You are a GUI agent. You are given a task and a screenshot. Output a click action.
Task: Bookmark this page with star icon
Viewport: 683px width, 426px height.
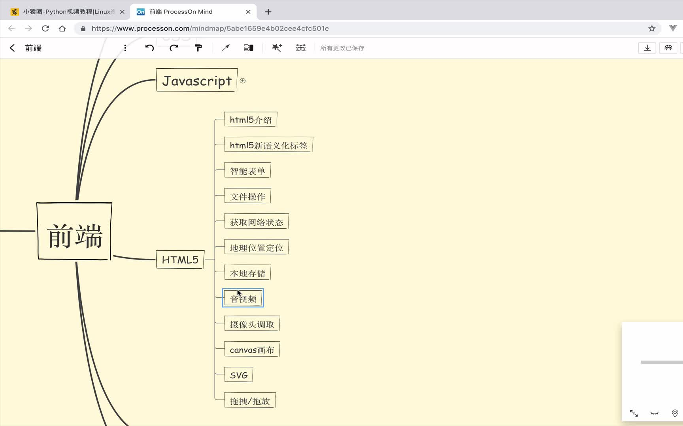652,28
